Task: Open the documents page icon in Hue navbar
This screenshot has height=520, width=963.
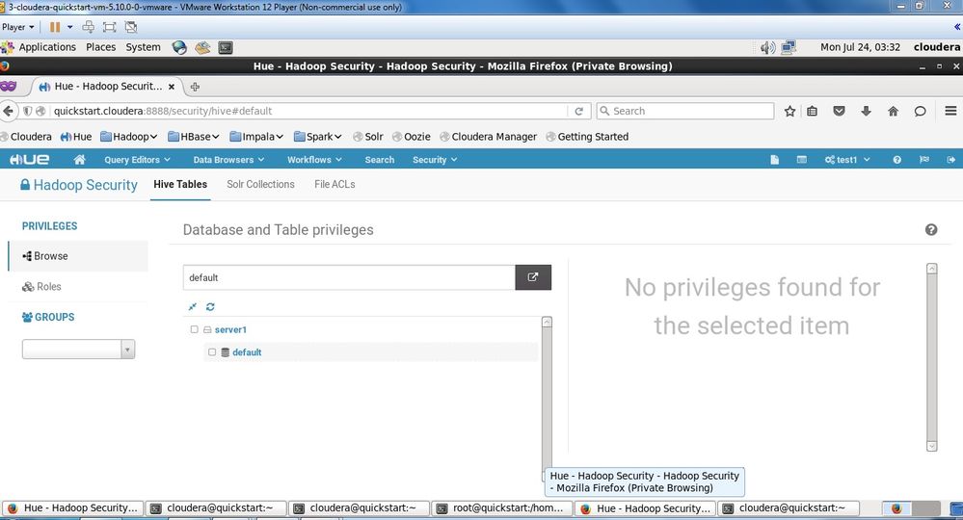Action: click(x=774, y=160)
